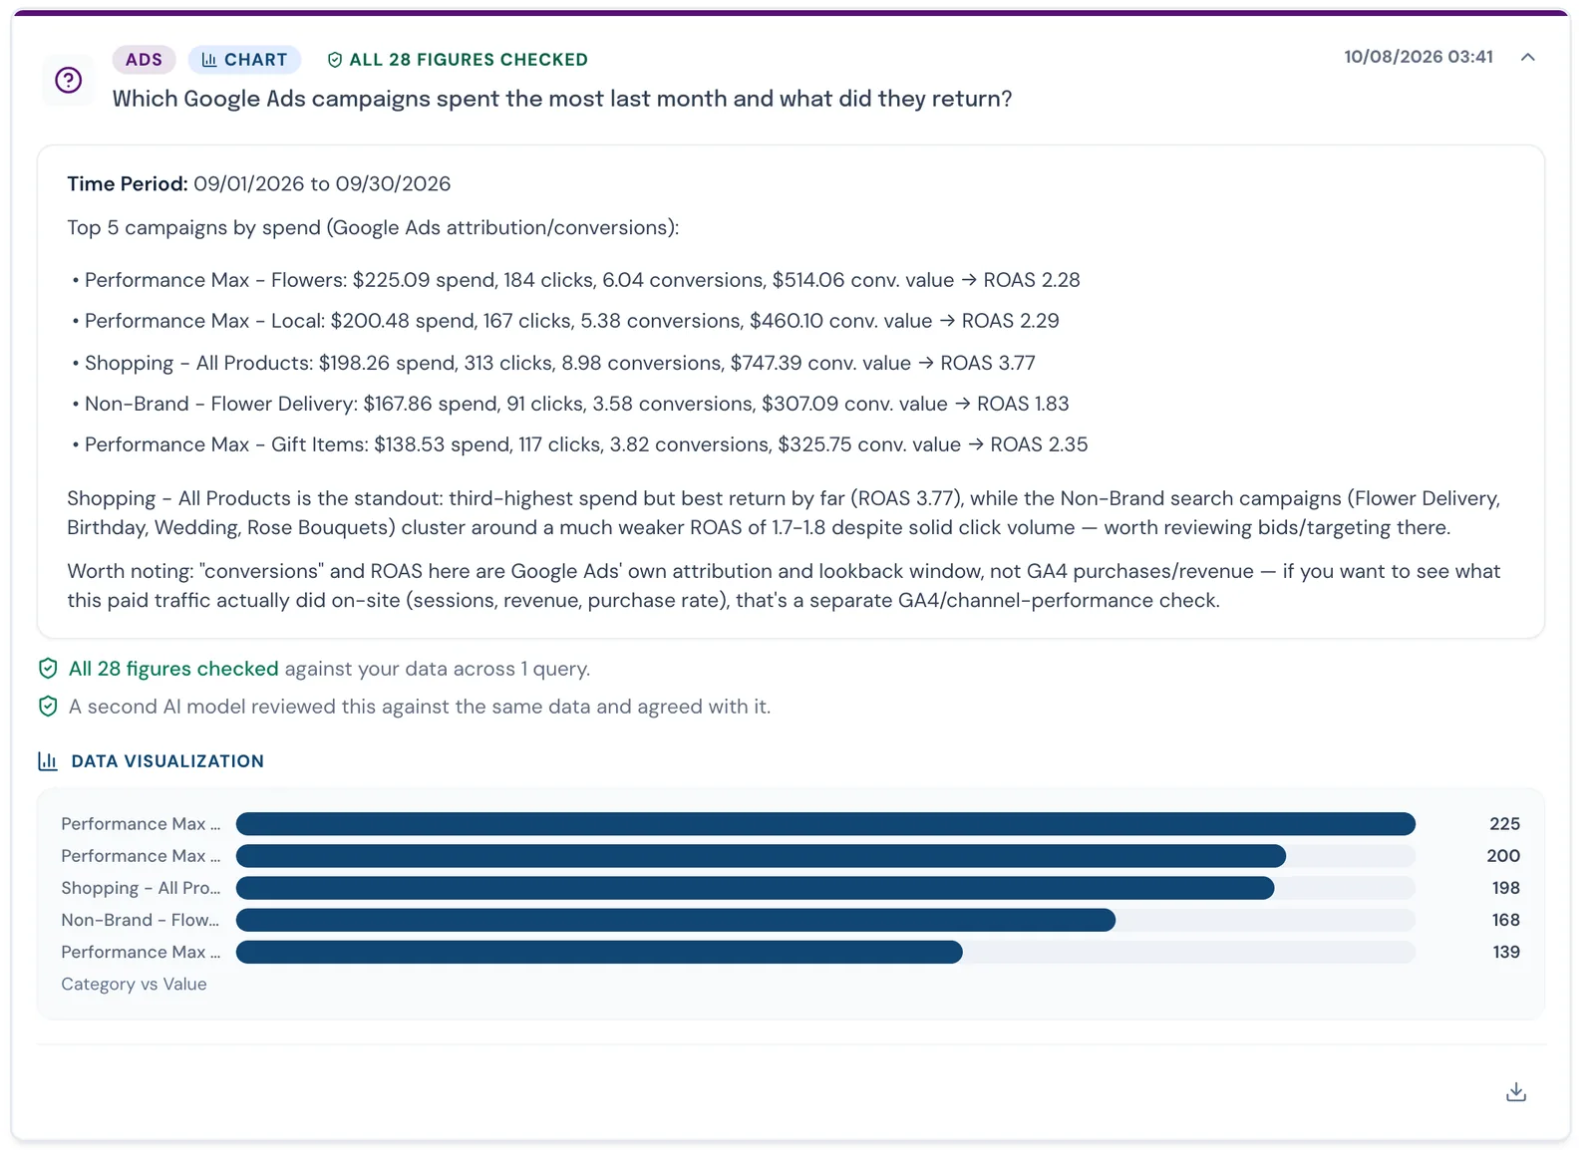Click the shield icon beside second AI model review

click(48, 707)
